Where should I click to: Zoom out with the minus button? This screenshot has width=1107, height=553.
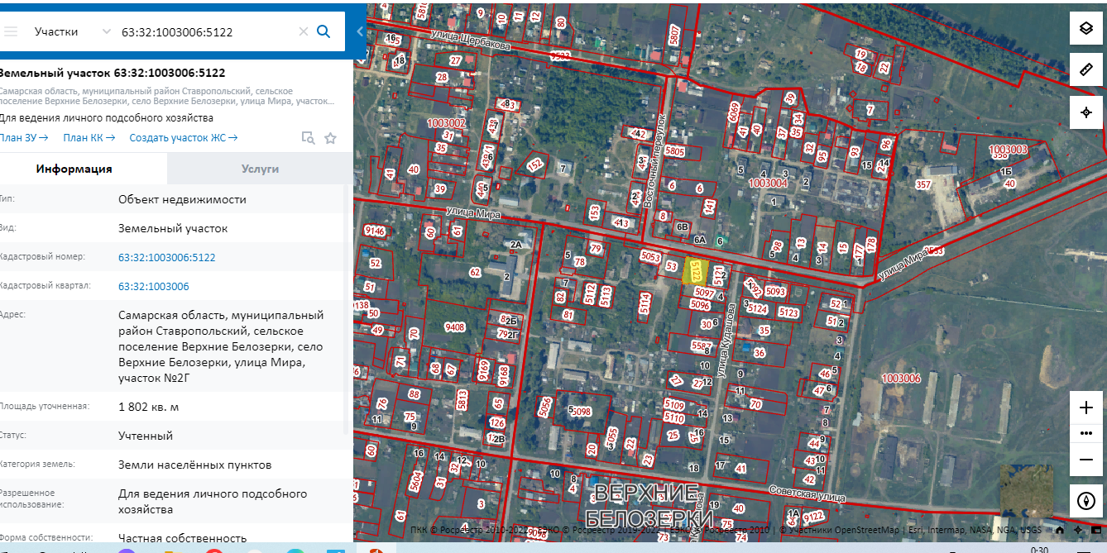pyautogui.click(x=1086, y=460)
